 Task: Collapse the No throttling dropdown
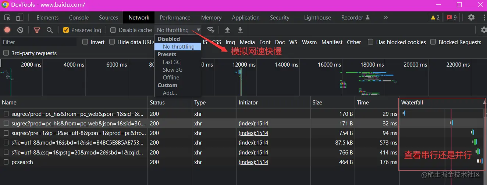pos(178,30)
